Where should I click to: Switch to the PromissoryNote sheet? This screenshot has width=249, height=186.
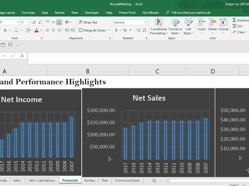[127, 180]
